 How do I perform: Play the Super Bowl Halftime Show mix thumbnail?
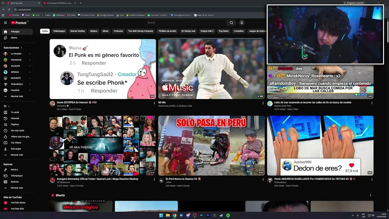[212, 69]
